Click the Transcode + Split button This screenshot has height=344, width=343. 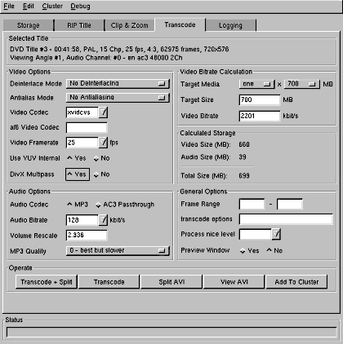coord(47,282)
